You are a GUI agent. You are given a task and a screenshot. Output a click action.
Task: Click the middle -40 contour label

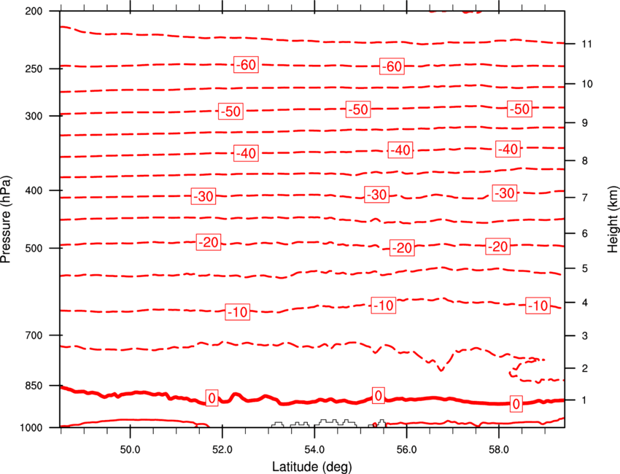click(400, 150)
